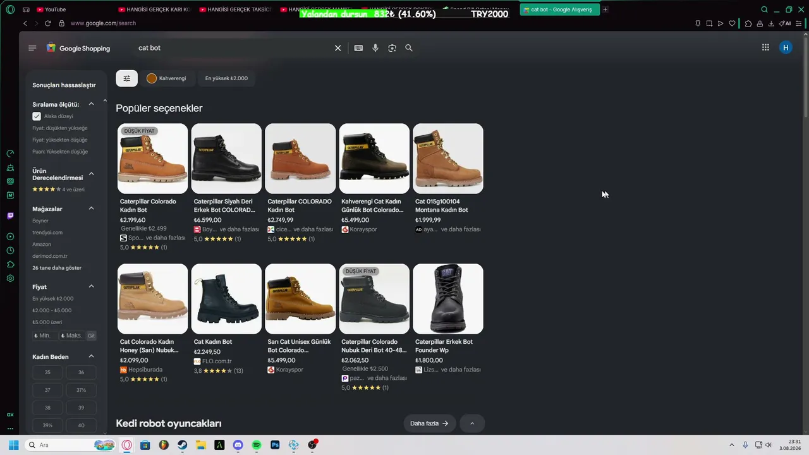This screenshot has height=455, width=809.
Task: Sort by Puan: Yüksekten düşüğe
Action: pyautogui.click(x=60, y=152)
